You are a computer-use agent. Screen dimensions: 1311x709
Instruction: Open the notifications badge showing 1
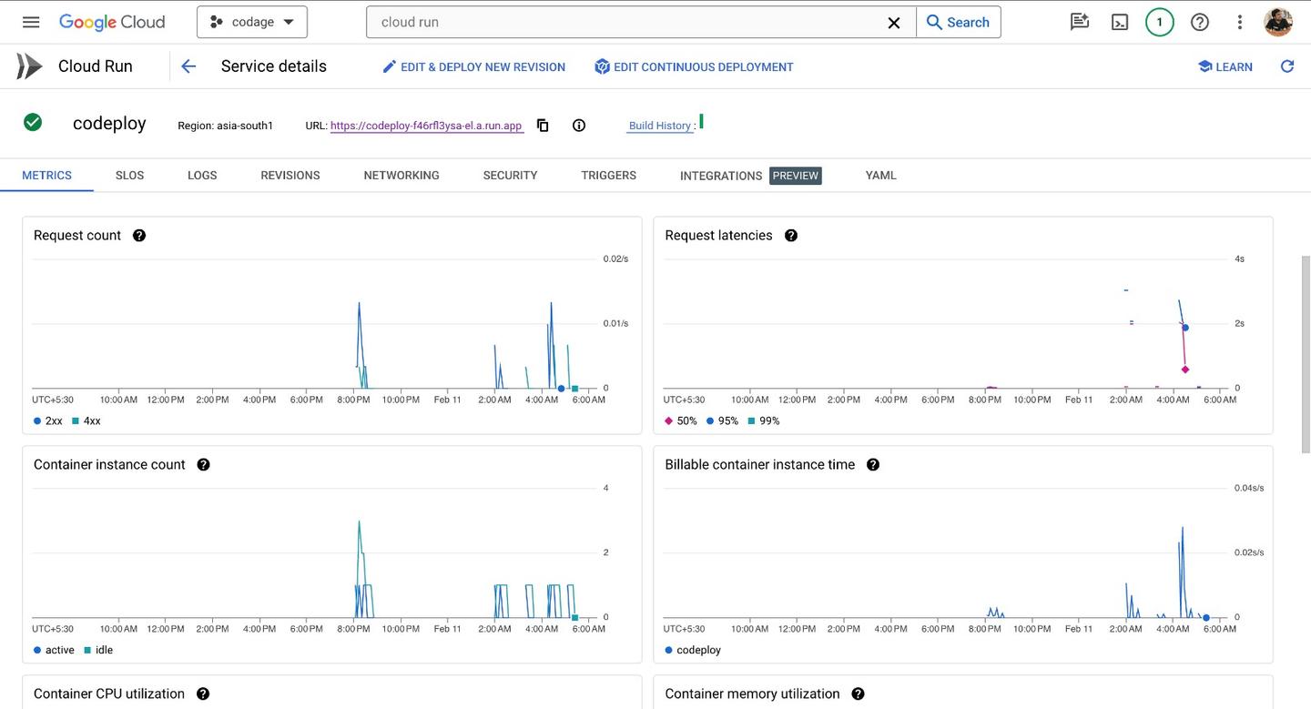(1159, 22)
